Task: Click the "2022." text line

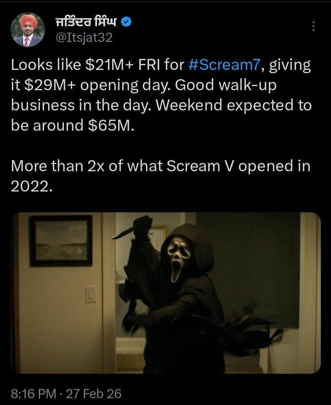Action: pyautogui.click(x=31, y=186)
